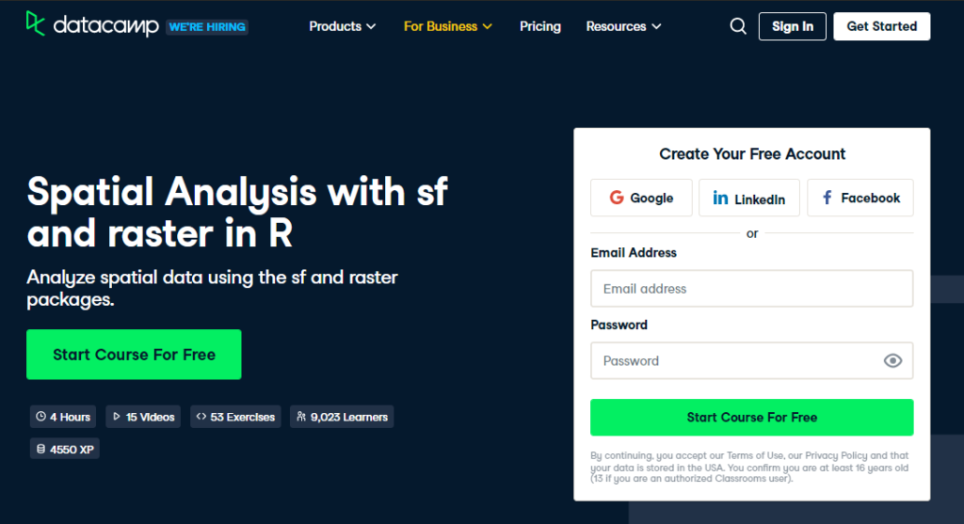Click the DataCamp logo

[x=92, y=25]
